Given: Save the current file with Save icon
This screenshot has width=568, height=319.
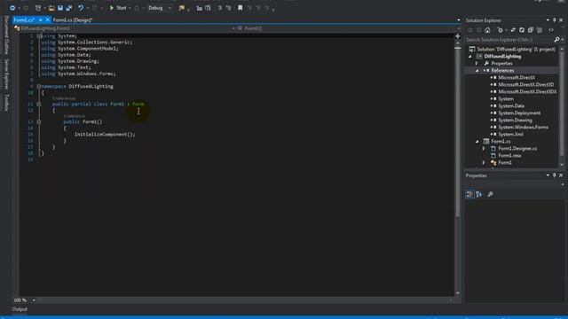Looking at the screenshot, I should pos(60,8).
